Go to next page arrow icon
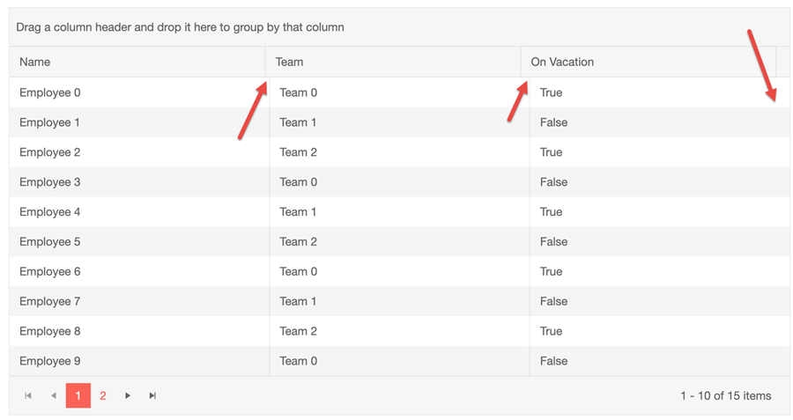 pos(128,395)
